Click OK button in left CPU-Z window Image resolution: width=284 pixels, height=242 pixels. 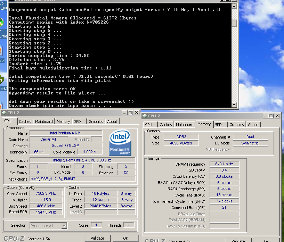[126, 238]
